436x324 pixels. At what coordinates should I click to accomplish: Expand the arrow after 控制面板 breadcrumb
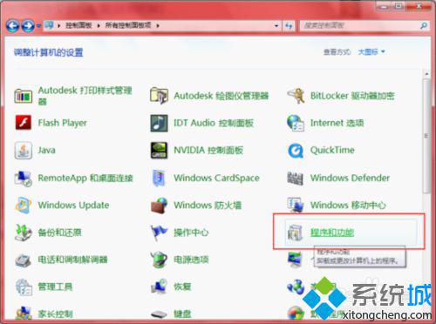click(99, 26)
